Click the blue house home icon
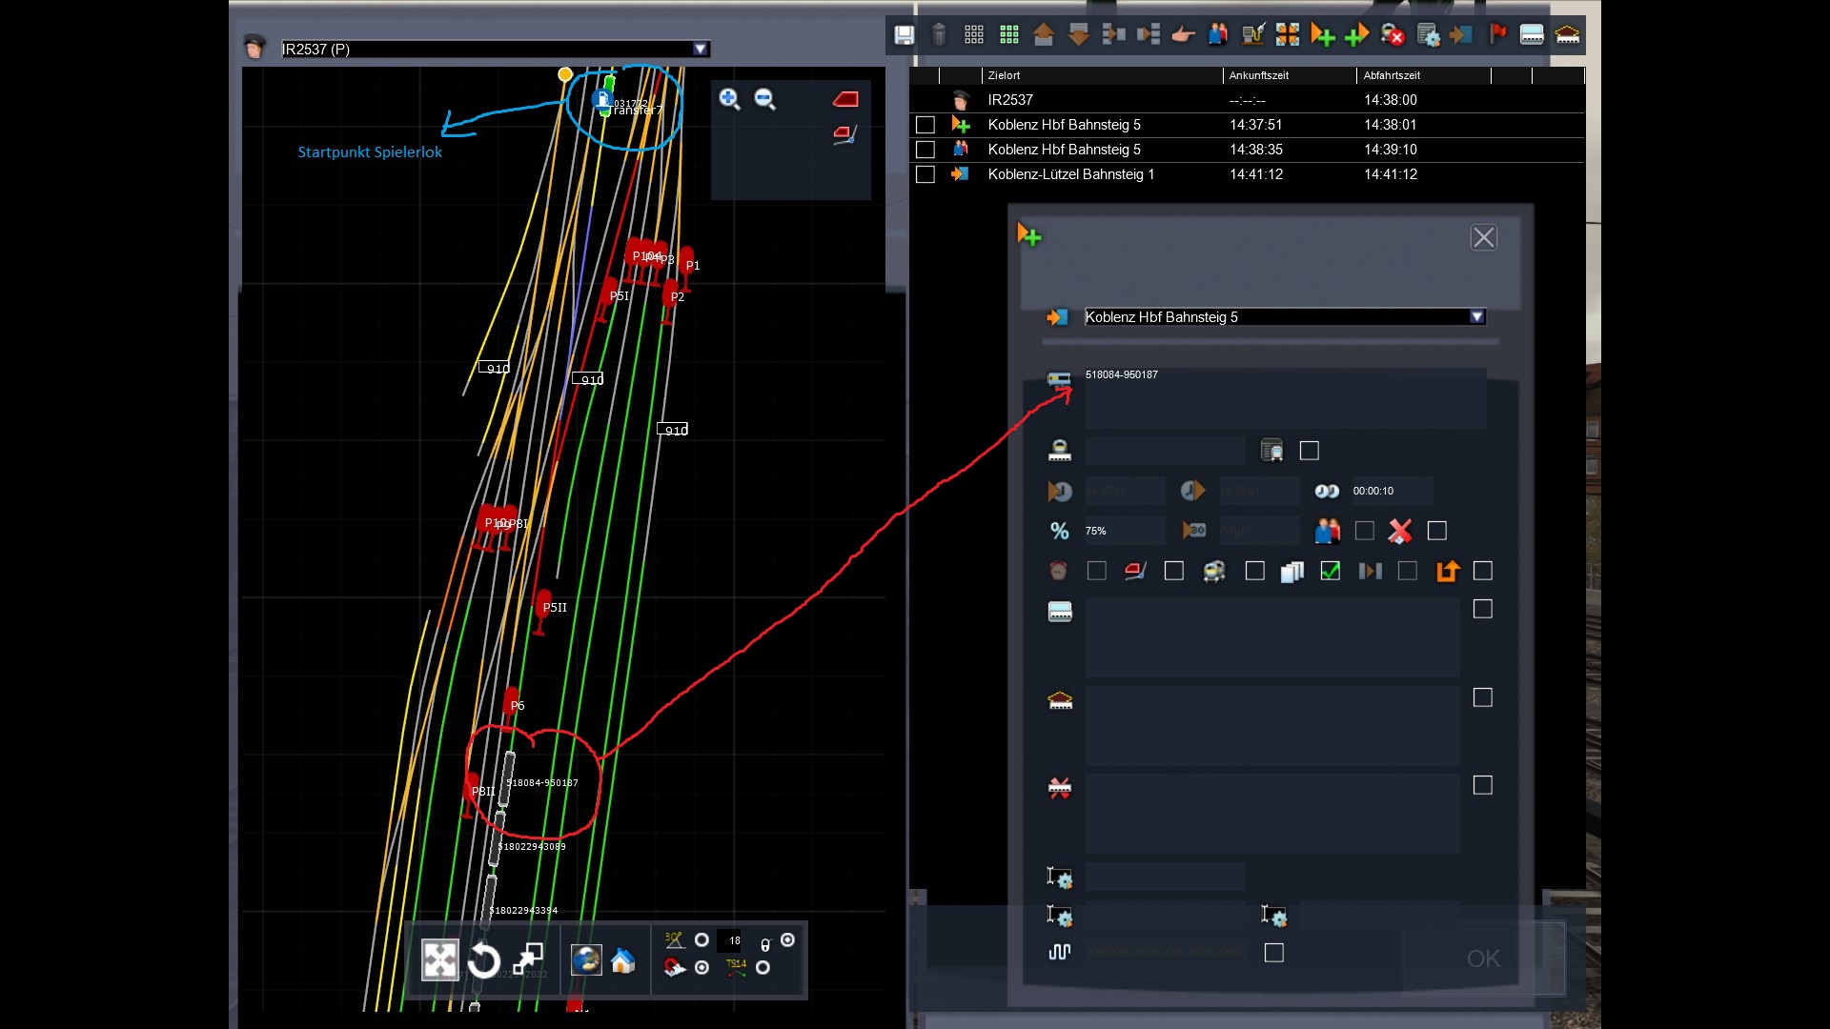 [x=623, y=960]
